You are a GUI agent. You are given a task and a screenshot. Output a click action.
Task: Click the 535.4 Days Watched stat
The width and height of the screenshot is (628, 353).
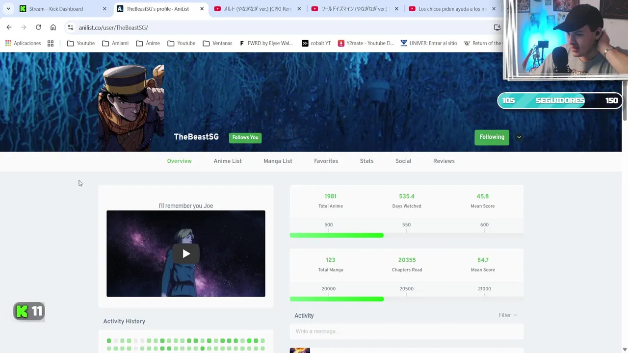point(407,201)
